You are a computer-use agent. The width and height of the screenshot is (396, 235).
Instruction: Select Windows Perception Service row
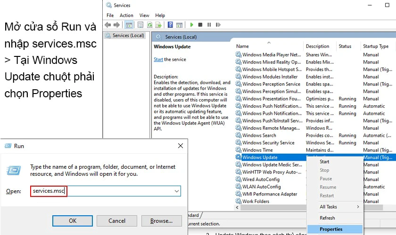(271, 84)
